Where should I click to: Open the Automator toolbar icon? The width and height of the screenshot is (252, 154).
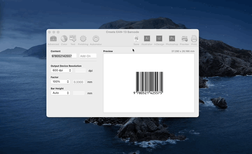(x=96, y=40)
